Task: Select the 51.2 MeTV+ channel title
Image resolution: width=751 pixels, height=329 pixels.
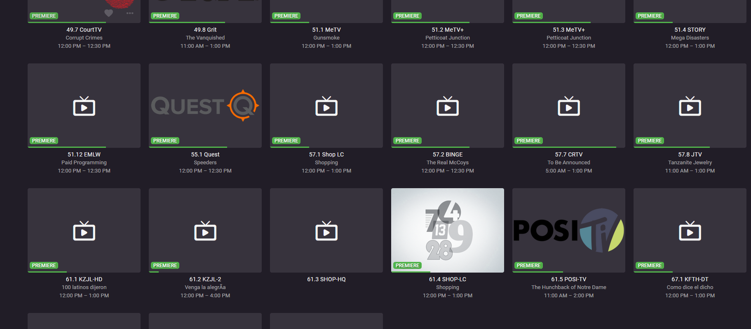Action: [448, 30]
